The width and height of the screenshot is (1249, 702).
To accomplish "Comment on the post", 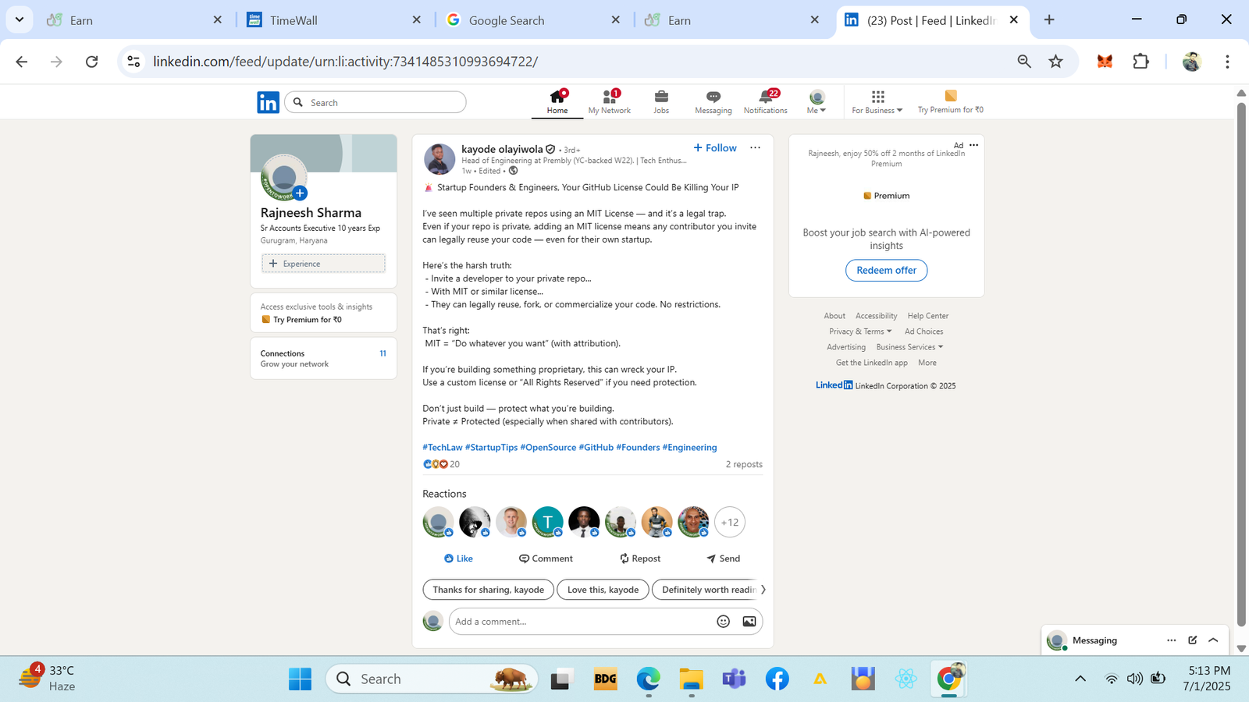I will tap(546, 558).
